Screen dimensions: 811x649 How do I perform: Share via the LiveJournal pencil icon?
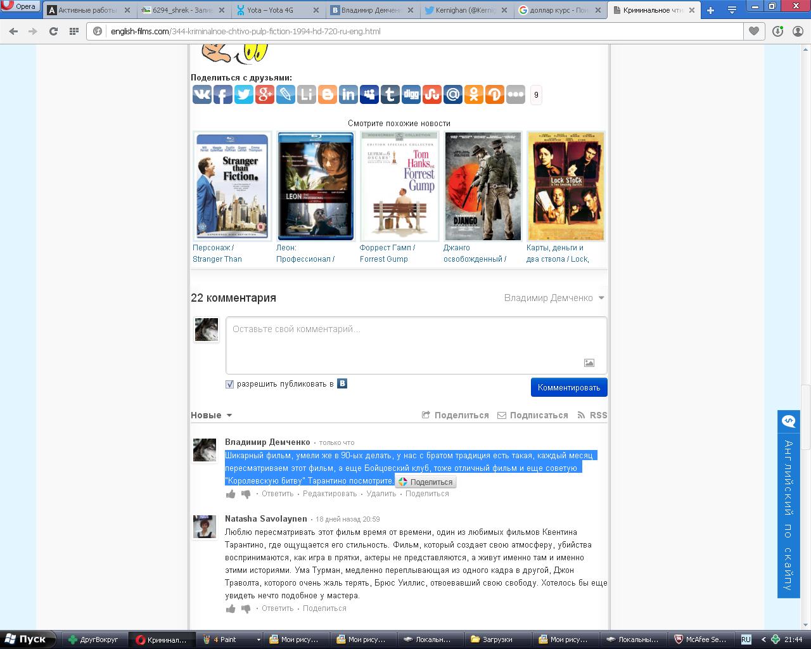coord(286,94)
